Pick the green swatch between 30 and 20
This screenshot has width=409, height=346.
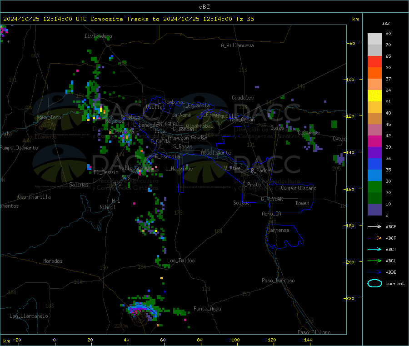click(x=374, y=186)
